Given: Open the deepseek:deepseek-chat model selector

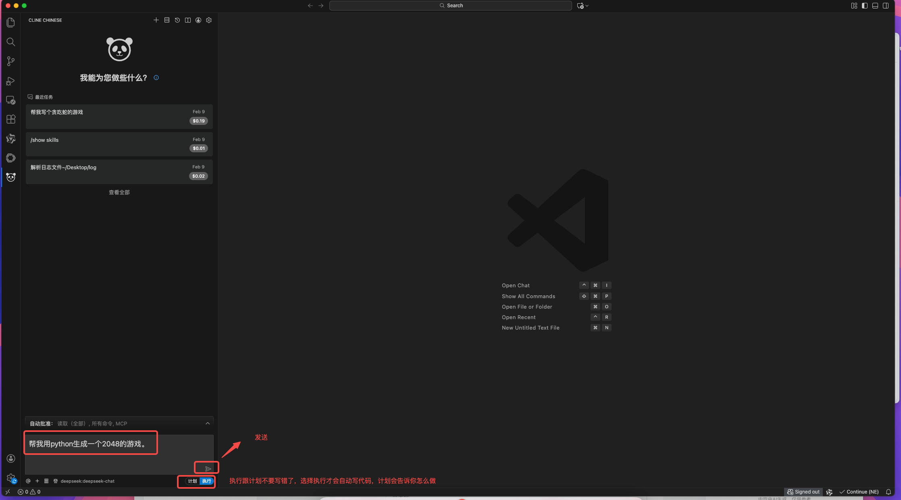Looking at the screenshot, I should [87, 481].
